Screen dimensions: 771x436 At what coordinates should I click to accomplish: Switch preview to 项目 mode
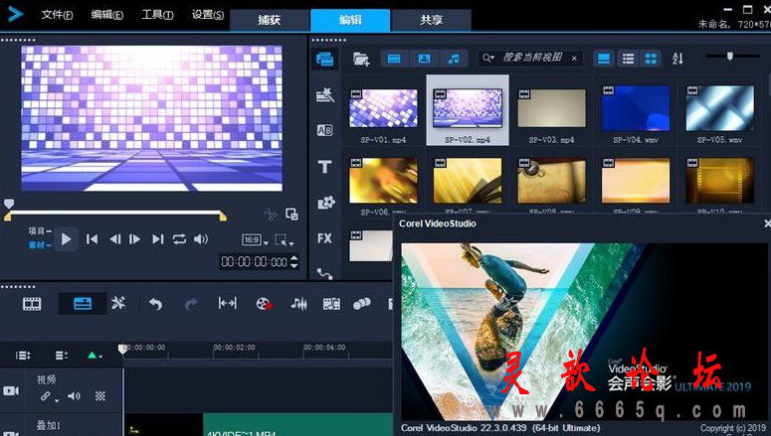(40, 230)
